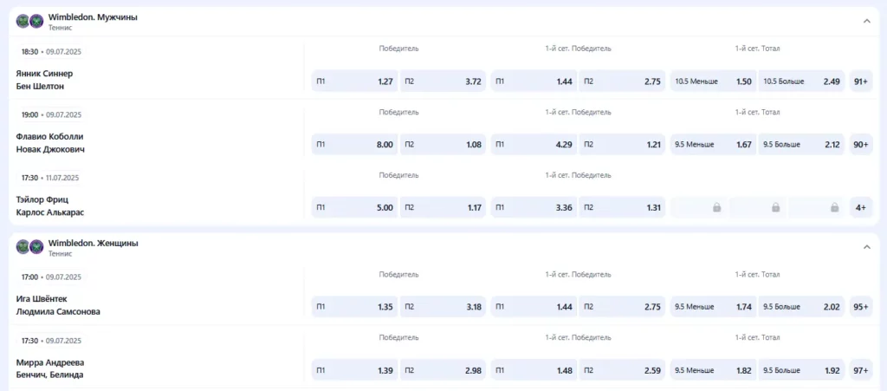This screenshot has width=887, height=391.
Task: Select П1 winner odds 5.00 for Fritz
Action: pyautogui.click(x=354, y=208)
